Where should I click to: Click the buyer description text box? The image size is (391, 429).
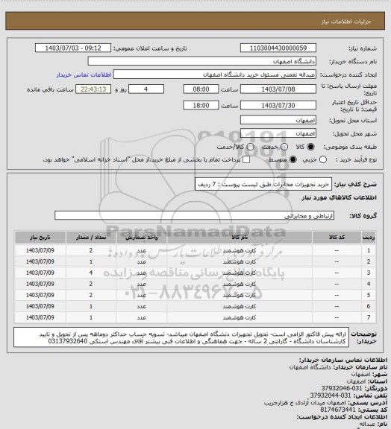[181, 337]
